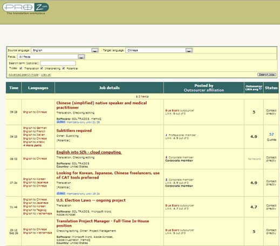
Task: Toggle the Translation type checkbox
Action: tap(21, 68)
